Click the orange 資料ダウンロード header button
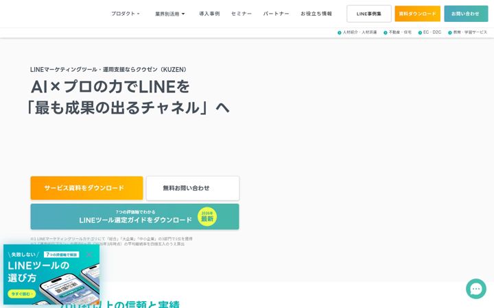Viewport: 494px width, 308px height. pyautogui.click(x=417, y=14)
